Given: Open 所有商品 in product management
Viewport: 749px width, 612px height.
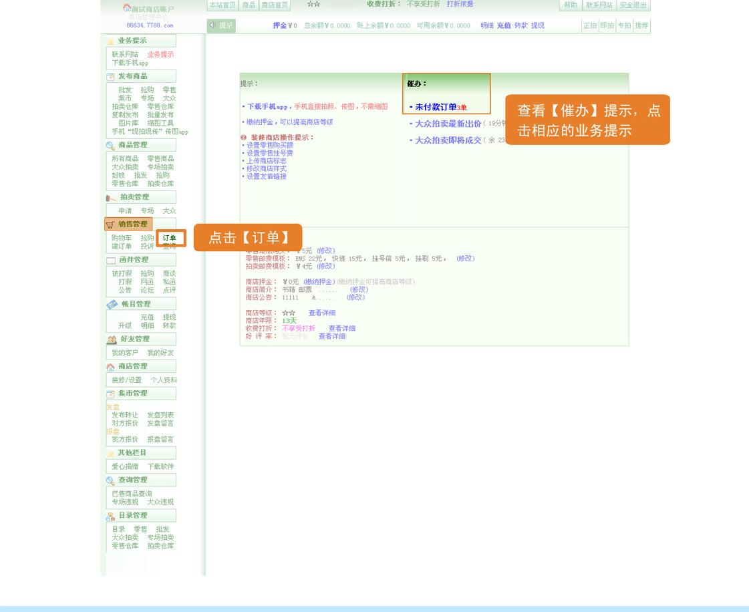Looking at the screenshot, I should [124, 158].
